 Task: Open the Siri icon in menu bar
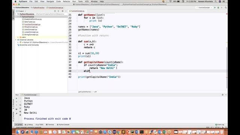click(220, 1)
